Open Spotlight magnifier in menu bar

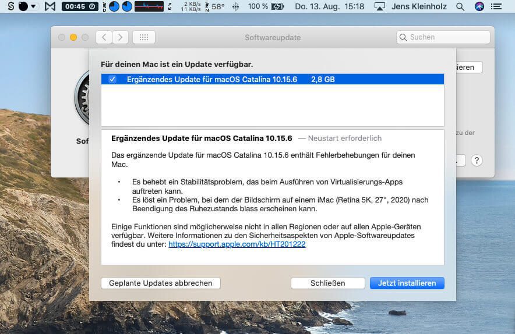pyautogui.click(x=460, y=6)
